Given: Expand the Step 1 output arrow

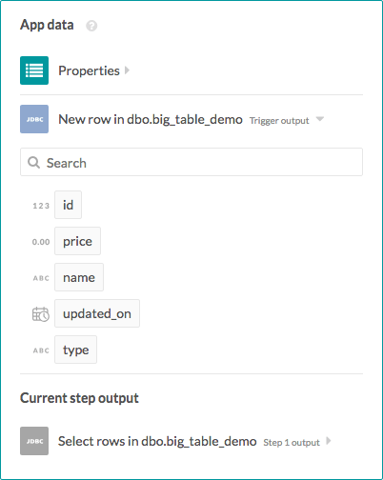Looking at the screenshot, I should coord(329,441).
